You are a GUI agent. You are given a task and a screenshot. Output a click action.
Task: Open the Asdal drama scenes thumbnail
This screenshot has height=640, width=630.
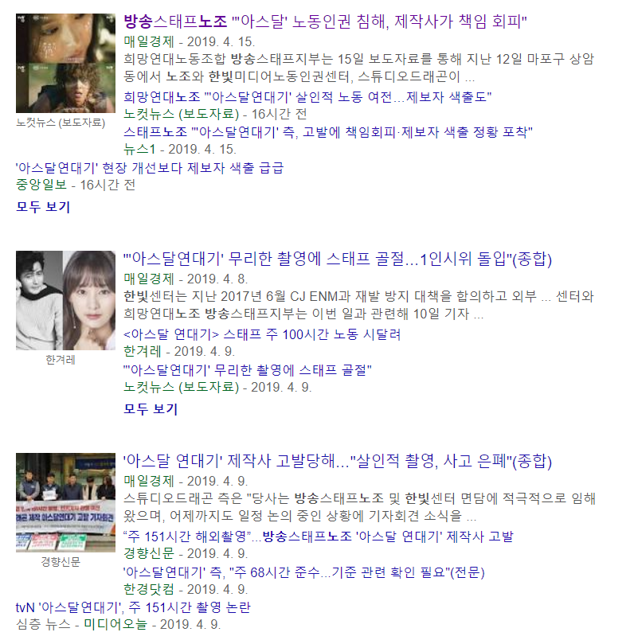click(x=66, y=63)
